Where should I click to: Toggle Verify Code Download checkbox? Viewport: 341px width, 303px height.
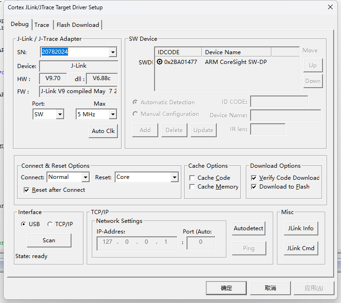coord(254,178)
